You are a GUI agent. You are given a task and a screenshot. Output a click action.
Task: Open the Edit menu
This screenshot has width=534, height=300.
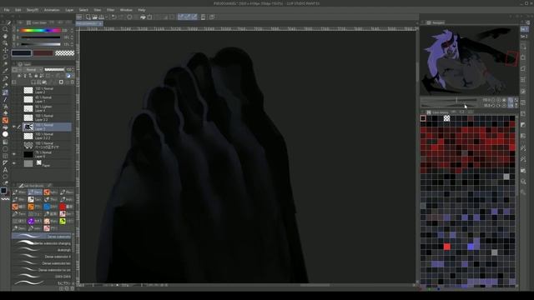18,10
